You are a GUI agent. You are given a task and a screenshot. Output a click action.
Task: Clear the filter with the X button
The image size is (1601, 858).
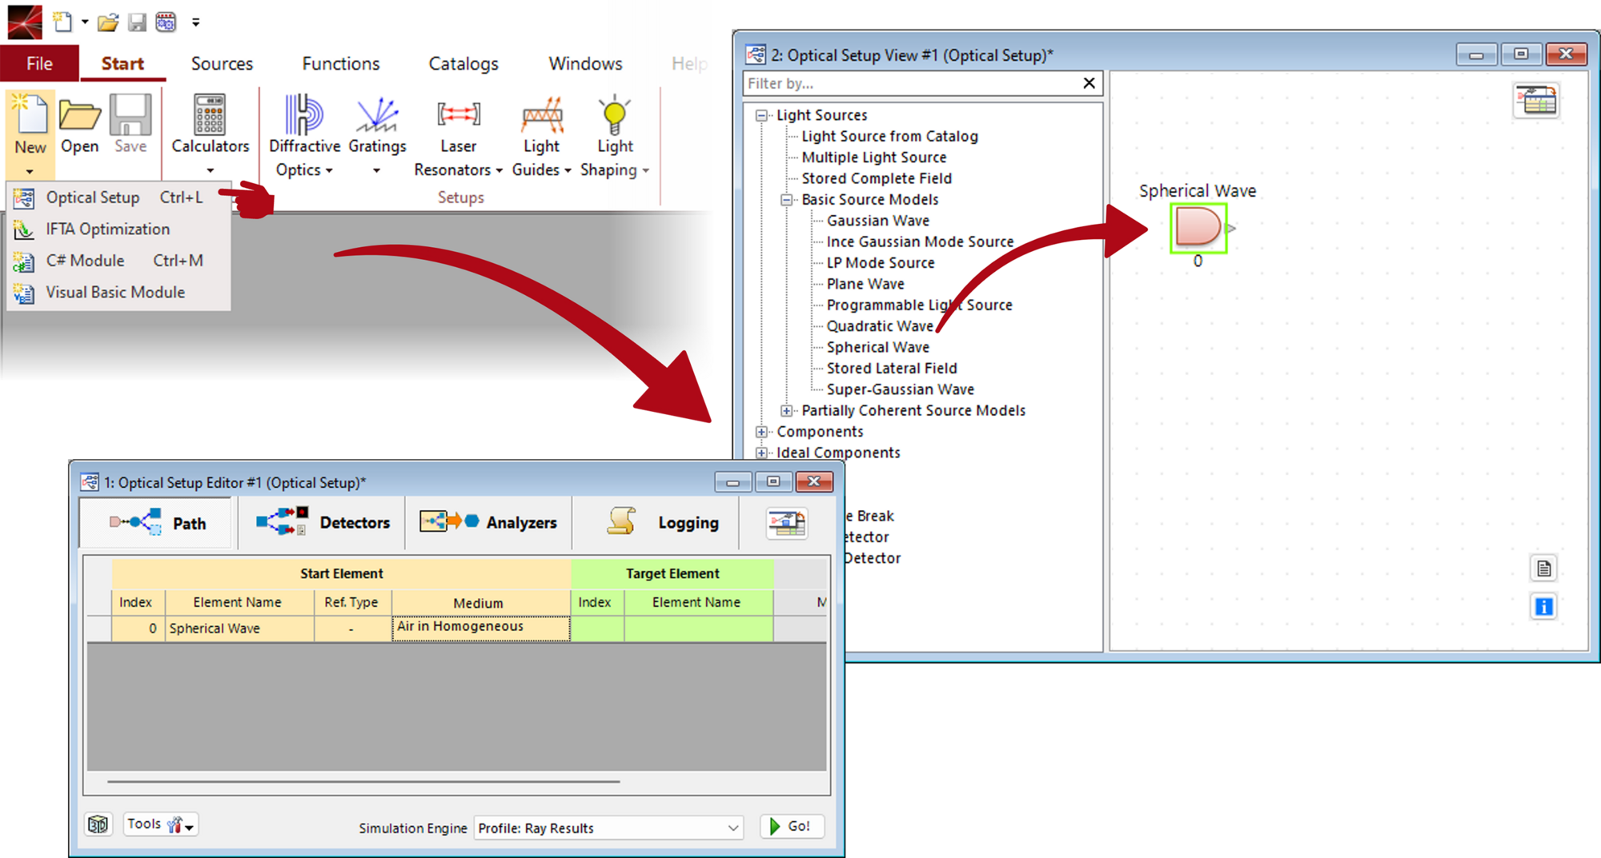(x=1089, y=83)
